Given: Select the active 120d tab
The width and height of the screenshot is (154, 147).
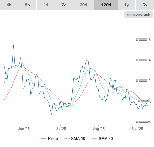Looking at the screenshot, I should (x=106, y=5).
